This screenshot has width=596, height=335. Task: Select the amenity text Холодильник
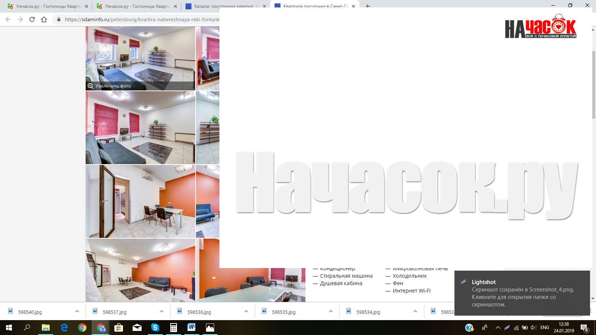(x=409, y=276)
